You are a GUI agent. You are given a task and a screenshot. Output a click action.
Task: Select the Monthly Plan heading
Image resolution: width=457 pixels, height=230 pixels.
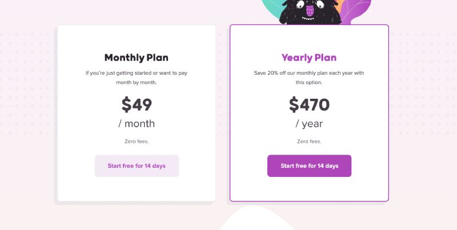point(137,58)
